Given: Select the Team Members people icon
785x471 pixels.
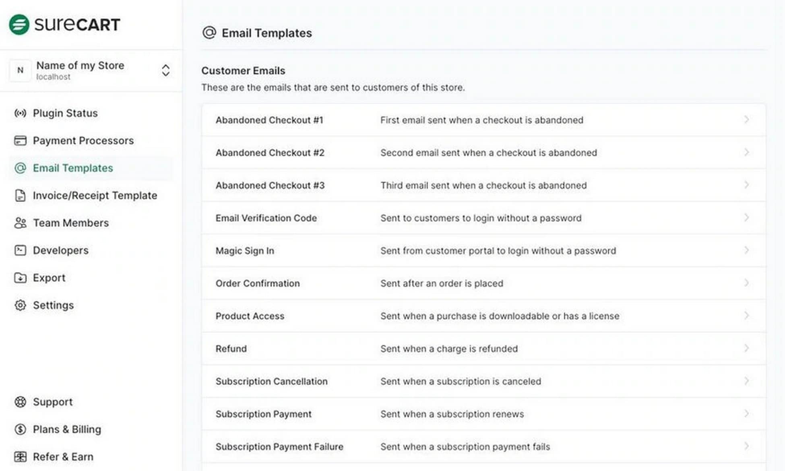Looking at the screenshot, I should pyautogui.click(x=20, y=223).
